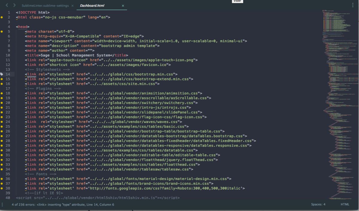Click the linter error message in status bar
This screenshot has height=211, width=359.
(63, 204)
